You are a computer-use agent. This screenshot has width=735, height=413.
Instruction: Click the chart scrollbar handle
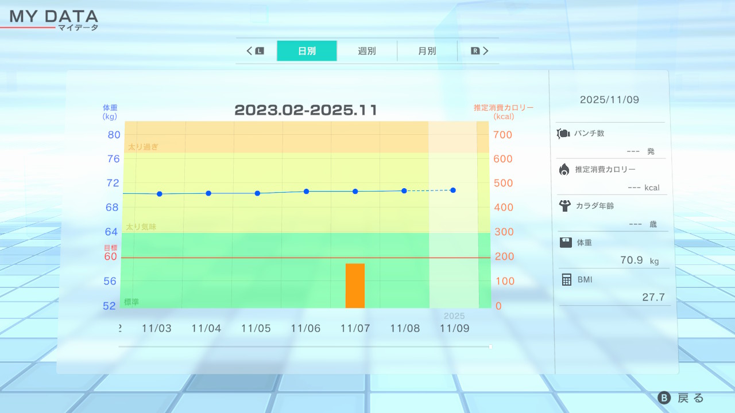coord(490,346)
